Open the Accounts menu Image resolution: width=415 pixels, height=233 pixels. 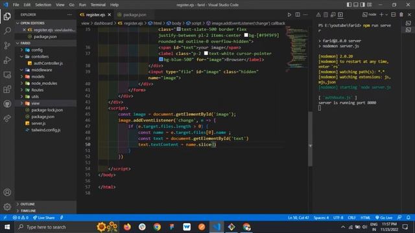point(7,192)
